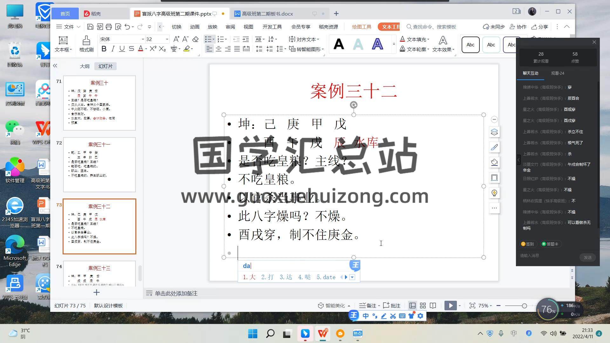Toggle italic formatting
Screen dimensions: 610x343
(x=113, y=49)
